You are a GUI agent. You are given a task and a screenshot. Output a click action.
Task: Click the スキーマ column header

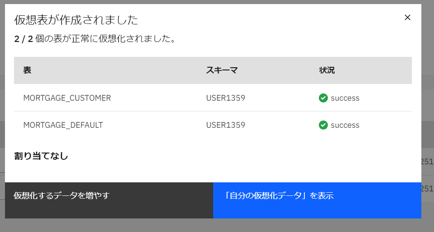pos(222,70)
